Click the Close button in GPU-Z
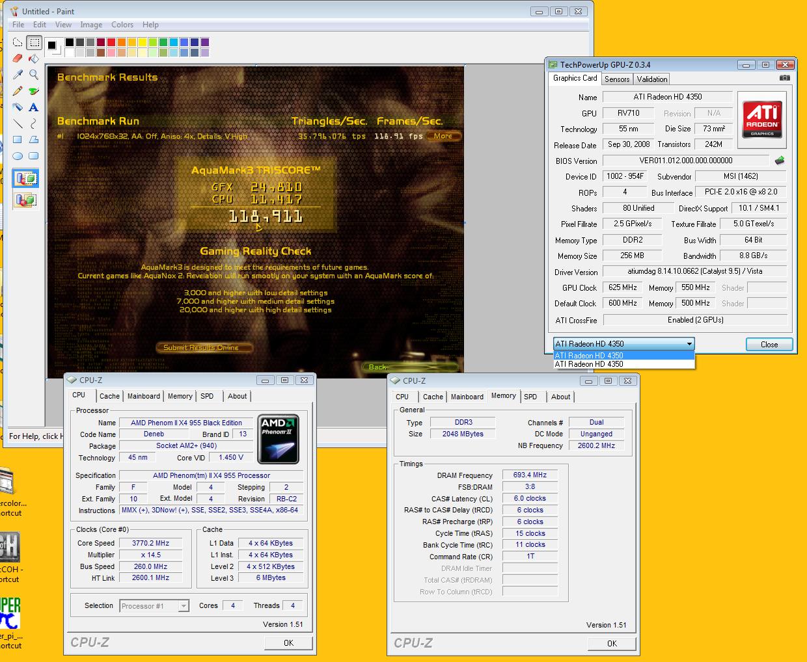Viewport: 807px width, 662px height. click(x=769, y=345)
